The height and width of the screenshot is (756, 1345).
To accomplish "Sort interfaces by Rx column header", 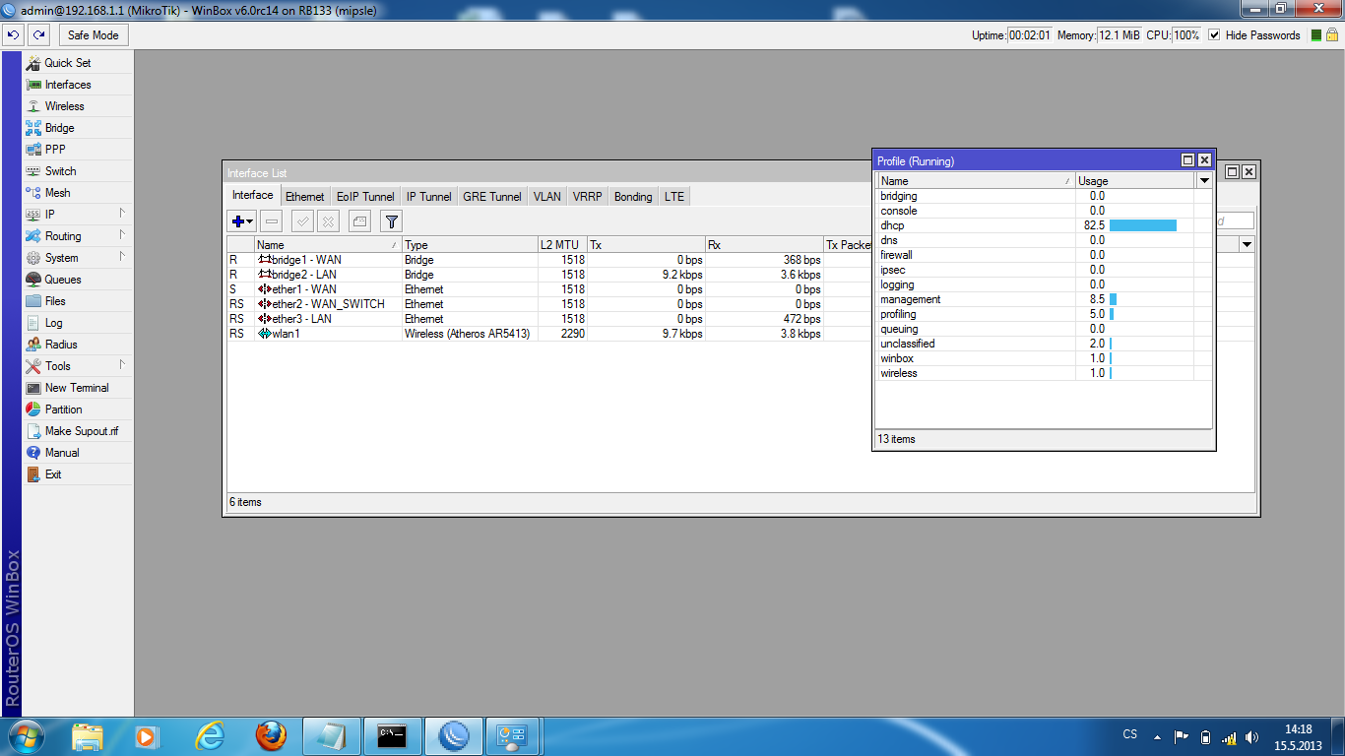I will 764,245.
